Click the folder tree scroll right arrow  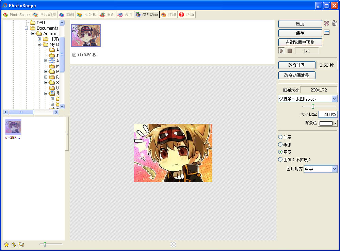56,112
